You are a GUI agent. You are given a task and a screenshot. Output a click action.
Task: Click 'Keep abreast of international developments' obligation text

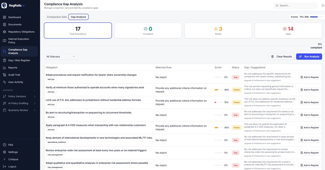click(x=99, y=138)
